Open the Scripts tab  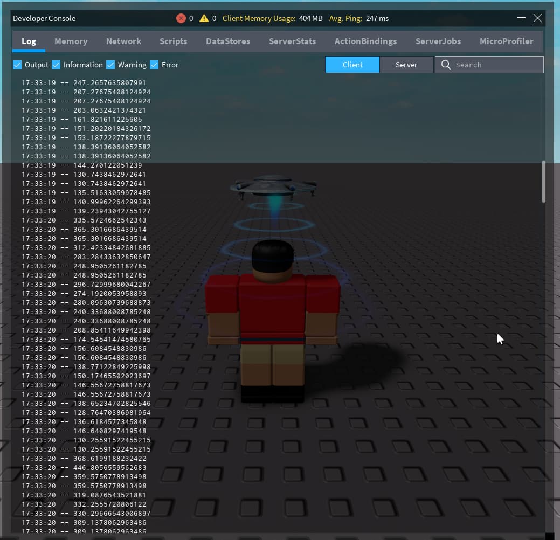tap(173, 41)
